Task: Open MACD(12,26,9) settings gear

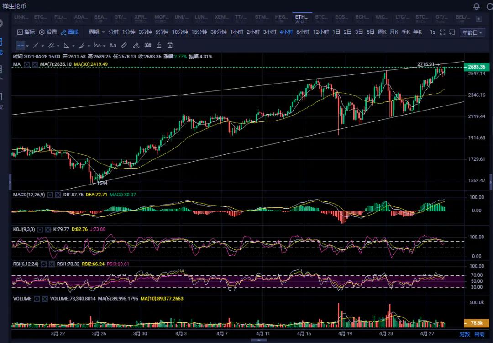Action: pos(50,195)
